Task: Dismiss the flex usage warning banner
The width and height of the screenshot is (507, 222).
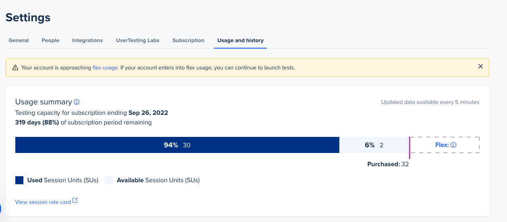Action: pos(480,67)
